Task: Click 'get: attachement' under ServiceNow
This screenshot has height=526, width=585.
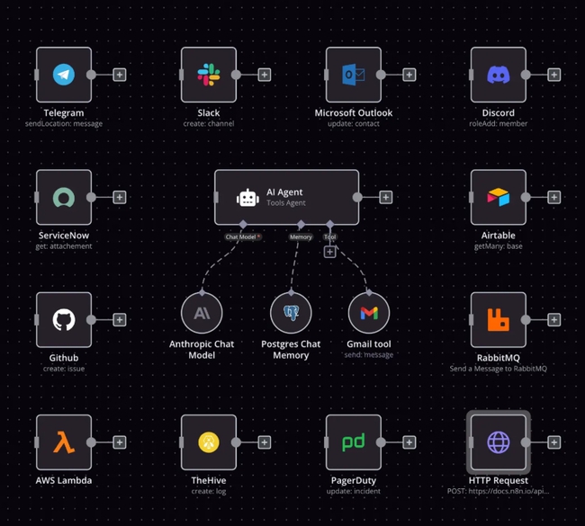Action: [x=64, y=246]
